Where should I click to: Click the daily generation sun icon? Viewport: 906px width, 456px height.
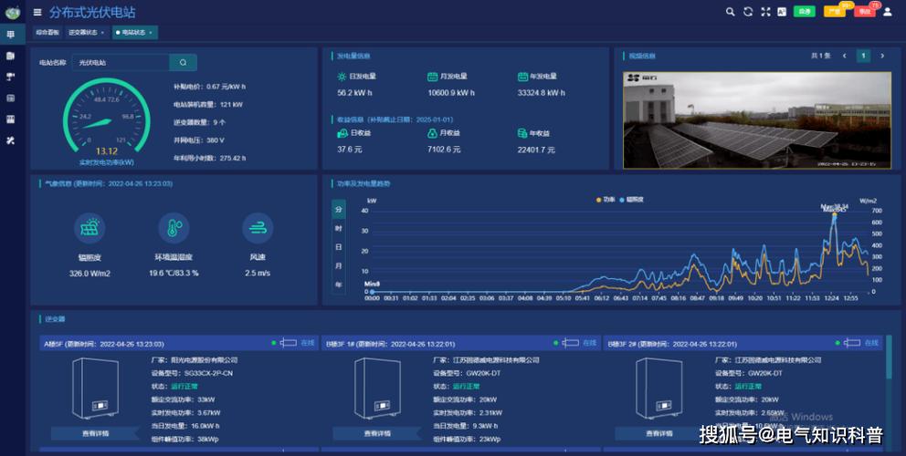click(342, 77)
